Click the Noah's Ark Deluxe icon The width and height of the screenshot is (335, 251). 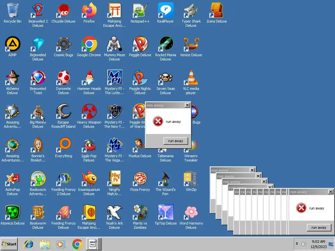114,212
